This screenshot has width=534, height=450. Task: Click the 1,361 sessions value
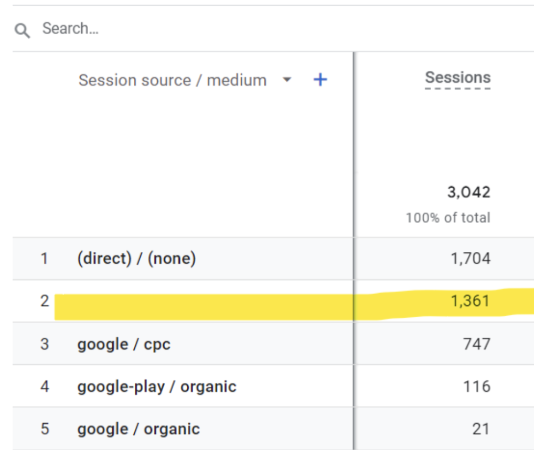coord(470,301)
